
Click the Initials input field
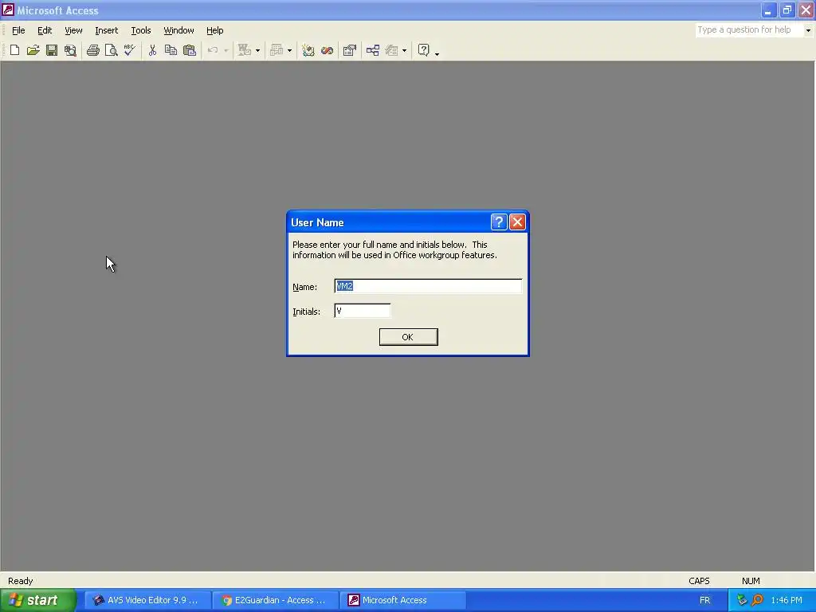(x=363, y=311)
